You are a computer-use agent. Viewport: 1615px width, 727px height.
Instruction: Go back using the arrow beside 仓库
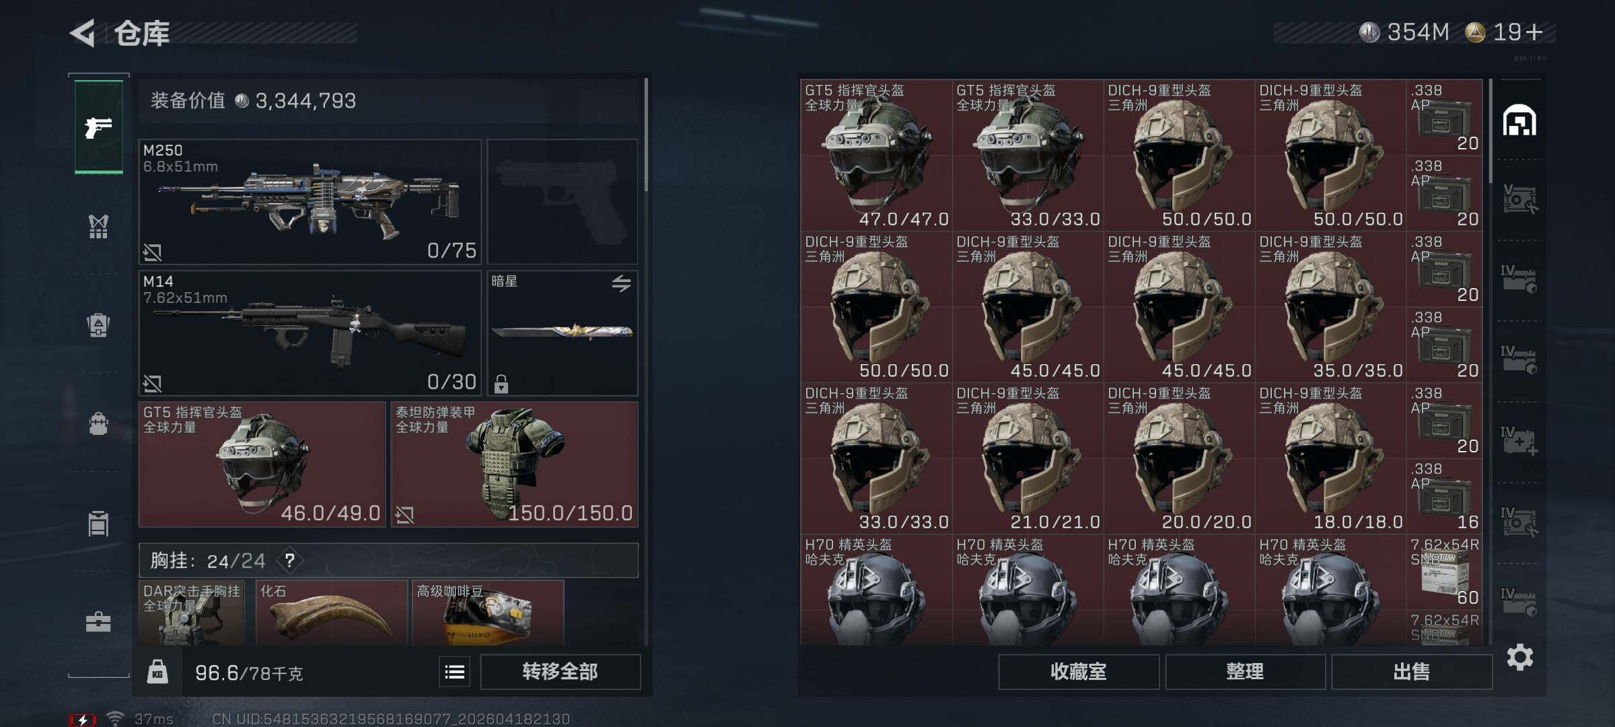pyautogui.click(x=83, y=33)
